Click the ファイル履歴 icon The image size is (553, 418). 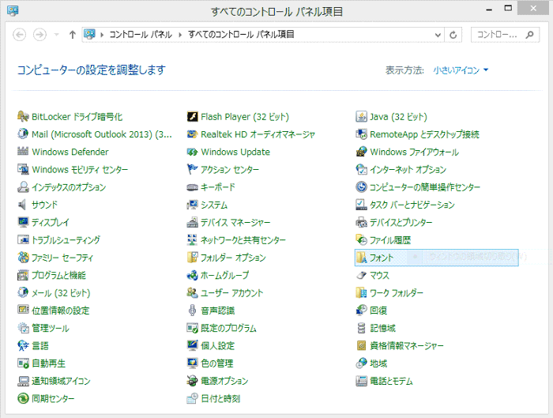tap(361, 240)
